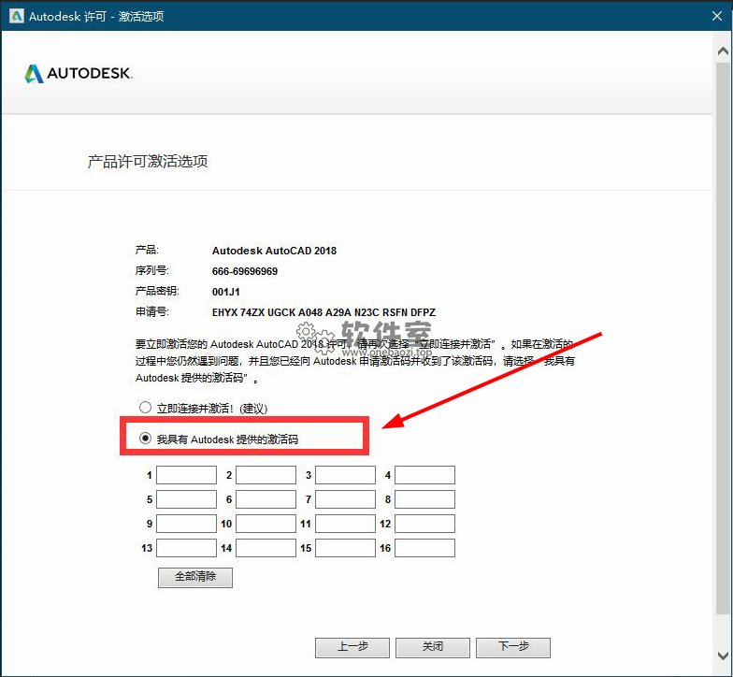
Task: Select 'I have an Autodesk activation code' radio button
Action: [146, 439]
